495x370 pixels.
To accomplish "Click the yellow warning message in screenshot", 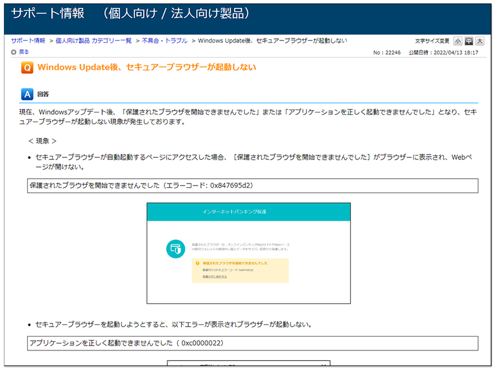I will click(x=240, y=270).
